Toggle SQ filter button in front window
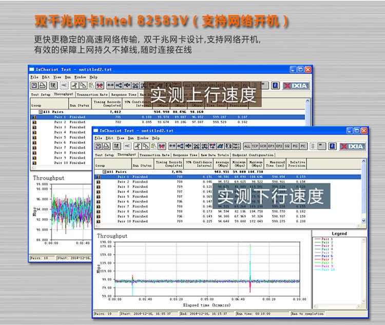Image resolution: width=385 pixels, height=325 pixels. [x=287, y=146]
